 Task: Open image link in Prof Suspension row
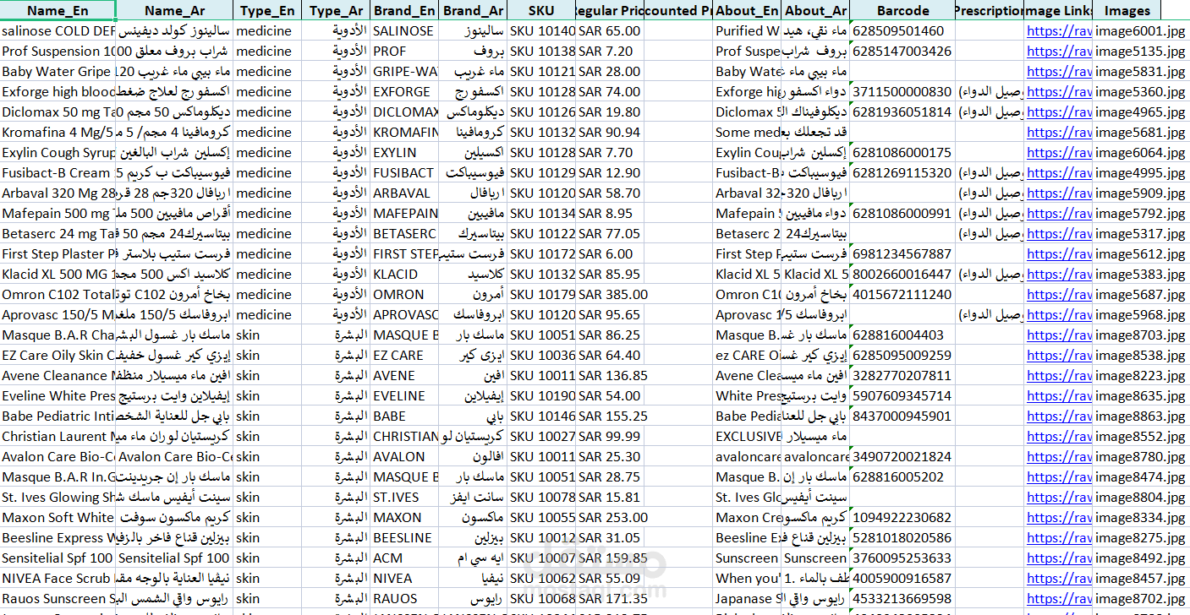(1059, 52)
